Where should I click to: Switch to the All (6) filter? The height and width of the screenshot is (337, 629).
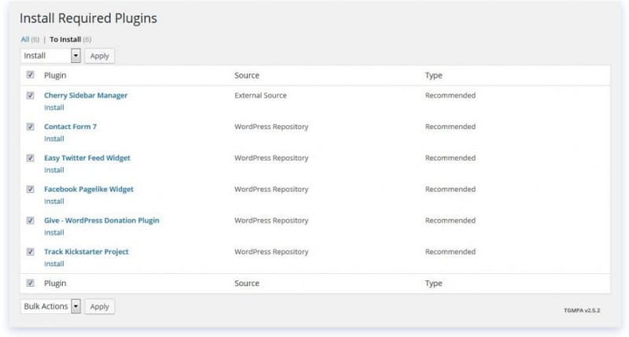coord(30,39)
